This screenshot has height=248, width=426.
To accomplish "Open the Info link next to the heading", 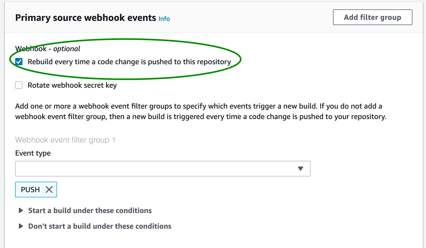I will tap(164, 19).
